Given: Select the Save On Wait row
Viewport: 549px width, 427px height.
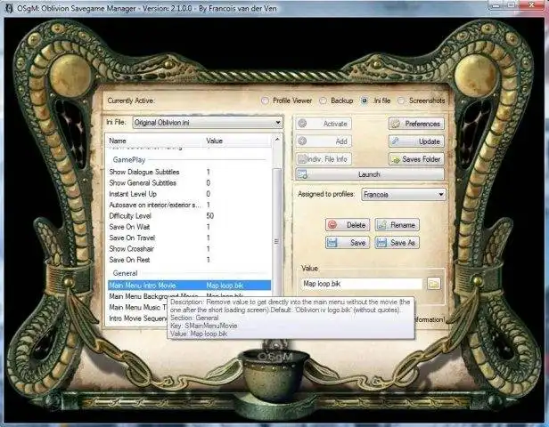Looking at the screenshot, I should [x=190, y=227].
